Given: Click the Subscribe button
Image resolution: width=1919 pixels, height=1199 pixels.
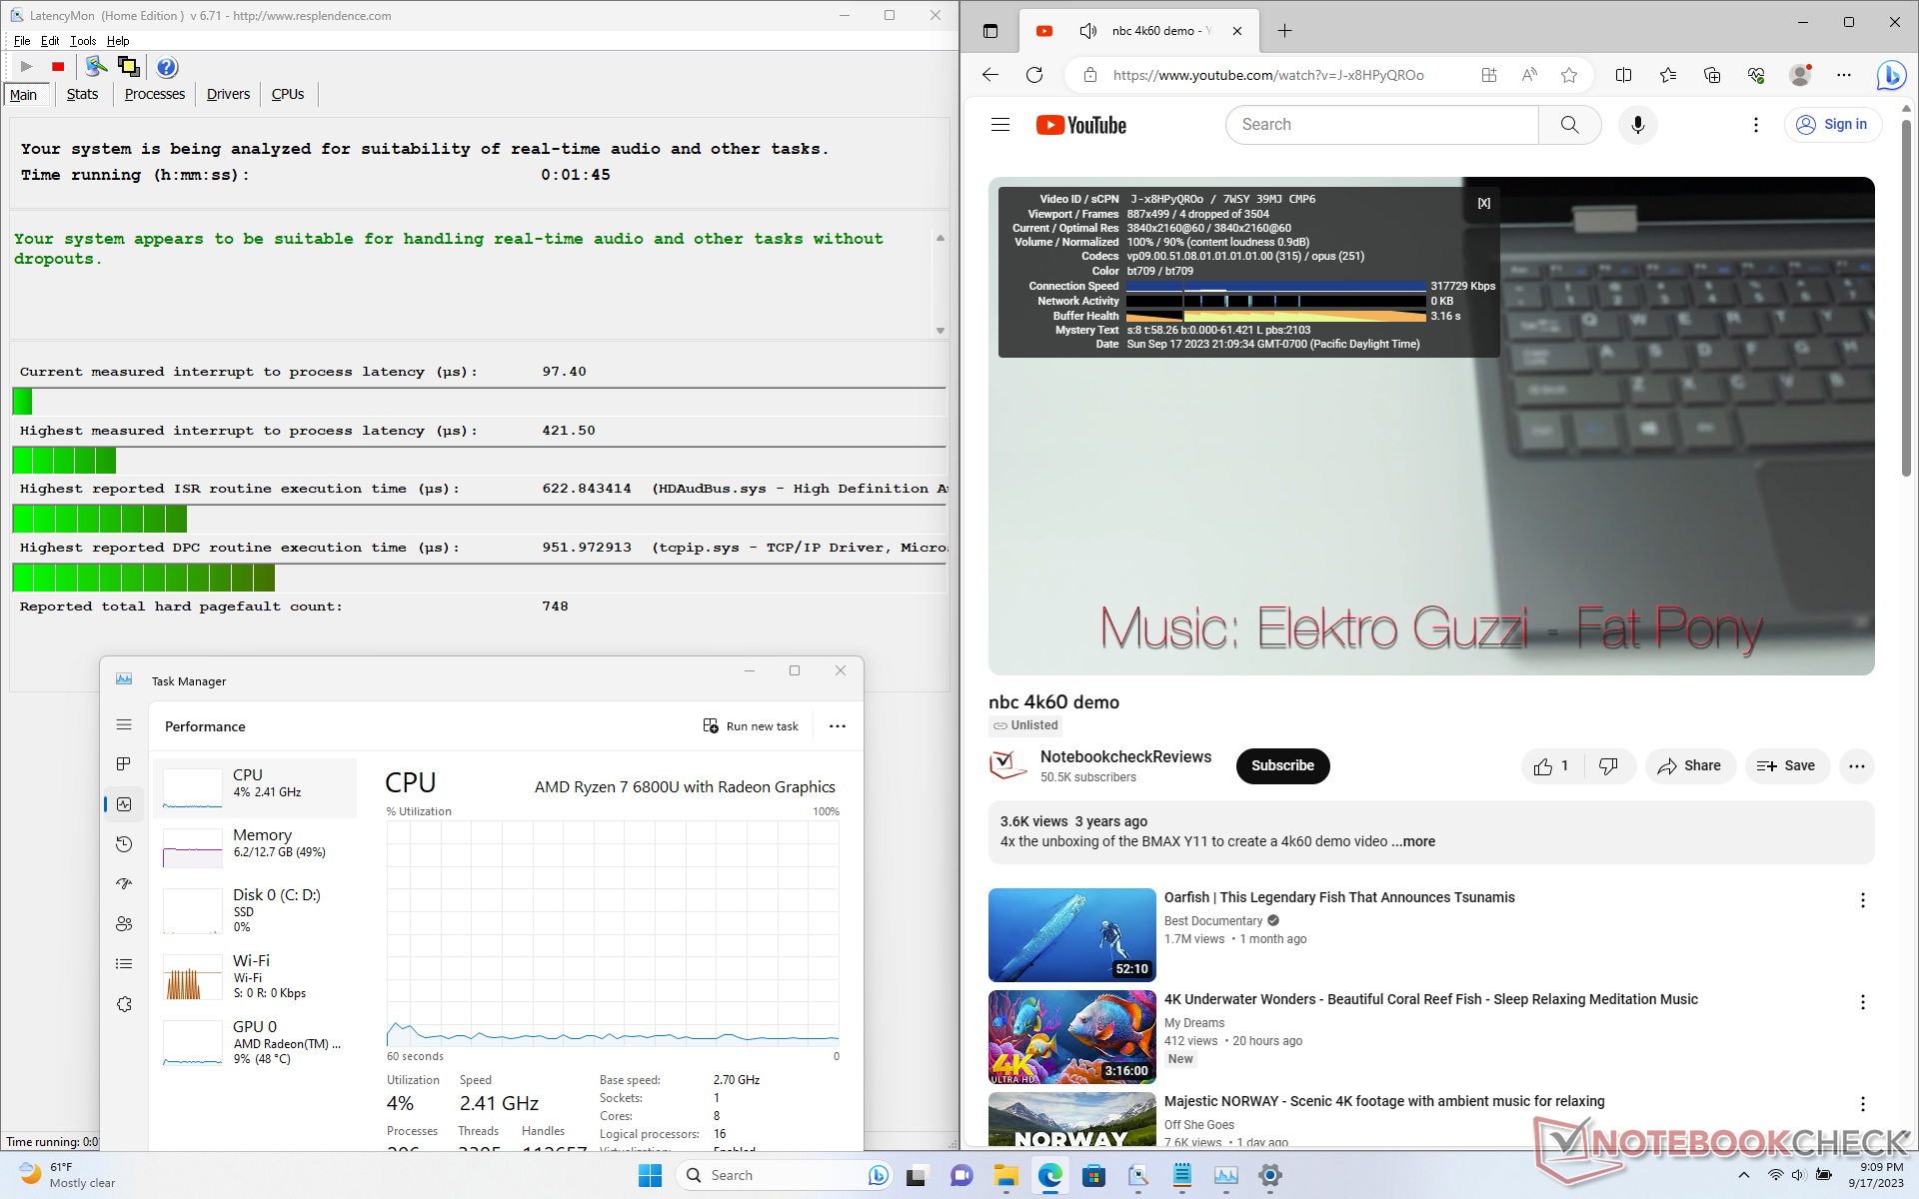Looking at the screenshot, I should tap(1282, 766).
